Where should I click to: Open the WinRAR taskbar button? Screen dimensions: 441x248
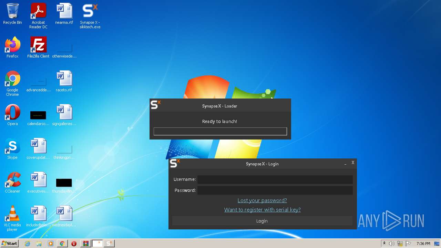click(85, 244)
